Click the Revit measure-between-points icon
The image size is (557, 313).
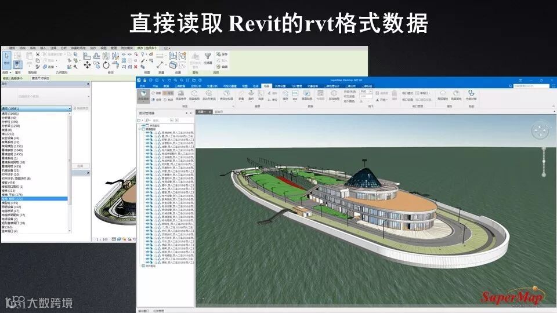160,65
